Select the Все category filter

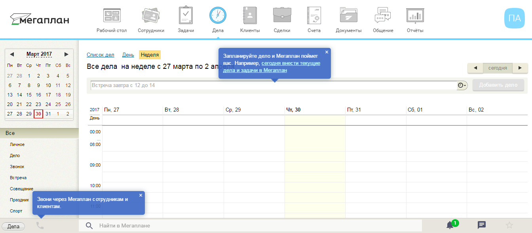pyautogui.click(x=39, y=133)
